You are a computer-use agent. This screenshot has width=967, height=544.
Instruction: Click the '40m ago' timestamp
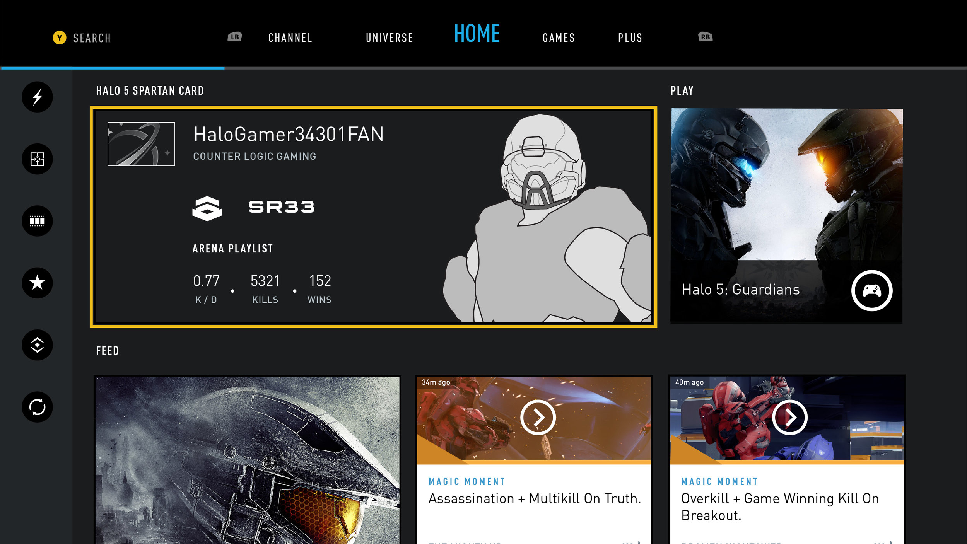tap(689, 382)
